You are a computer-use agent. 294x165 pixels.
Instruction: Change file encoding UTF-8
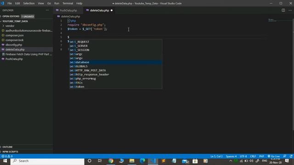[x=243, y=156]
